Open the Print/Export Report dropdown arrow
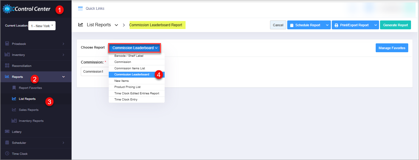Screen dimensions: 419x160 tap(376, 25)
